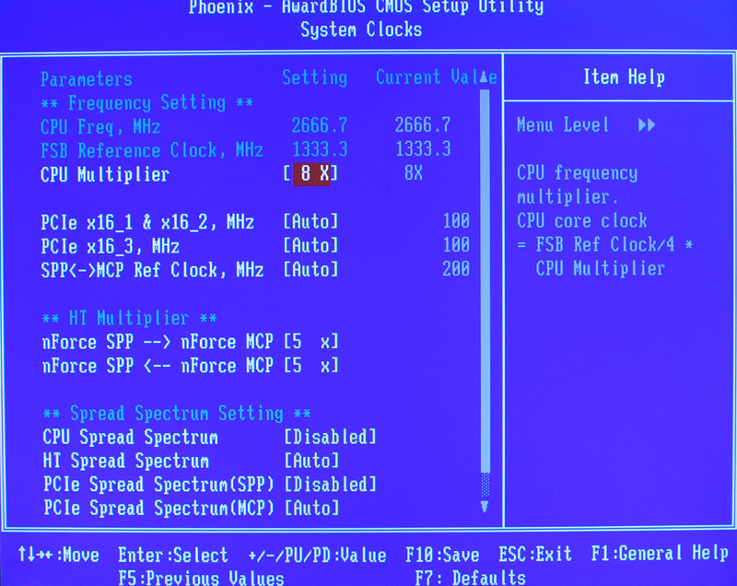This screenshot has height=586, width=737.
Task: Toggle PCIe Spread Spectrum(SPP) Disabled value
Action: [x=331, y=484]
